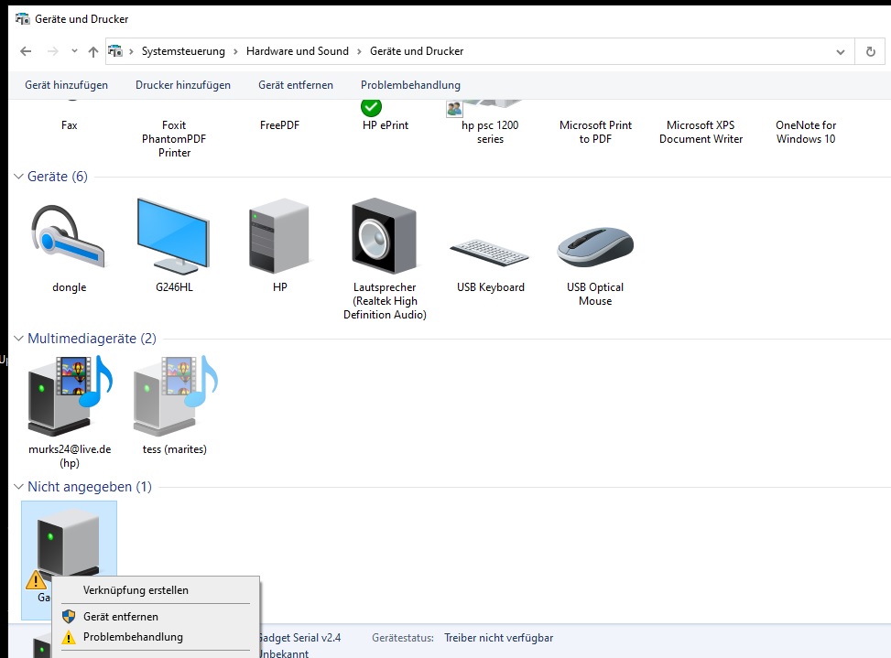Go forward with the forward arrow

tap(53, 51)
